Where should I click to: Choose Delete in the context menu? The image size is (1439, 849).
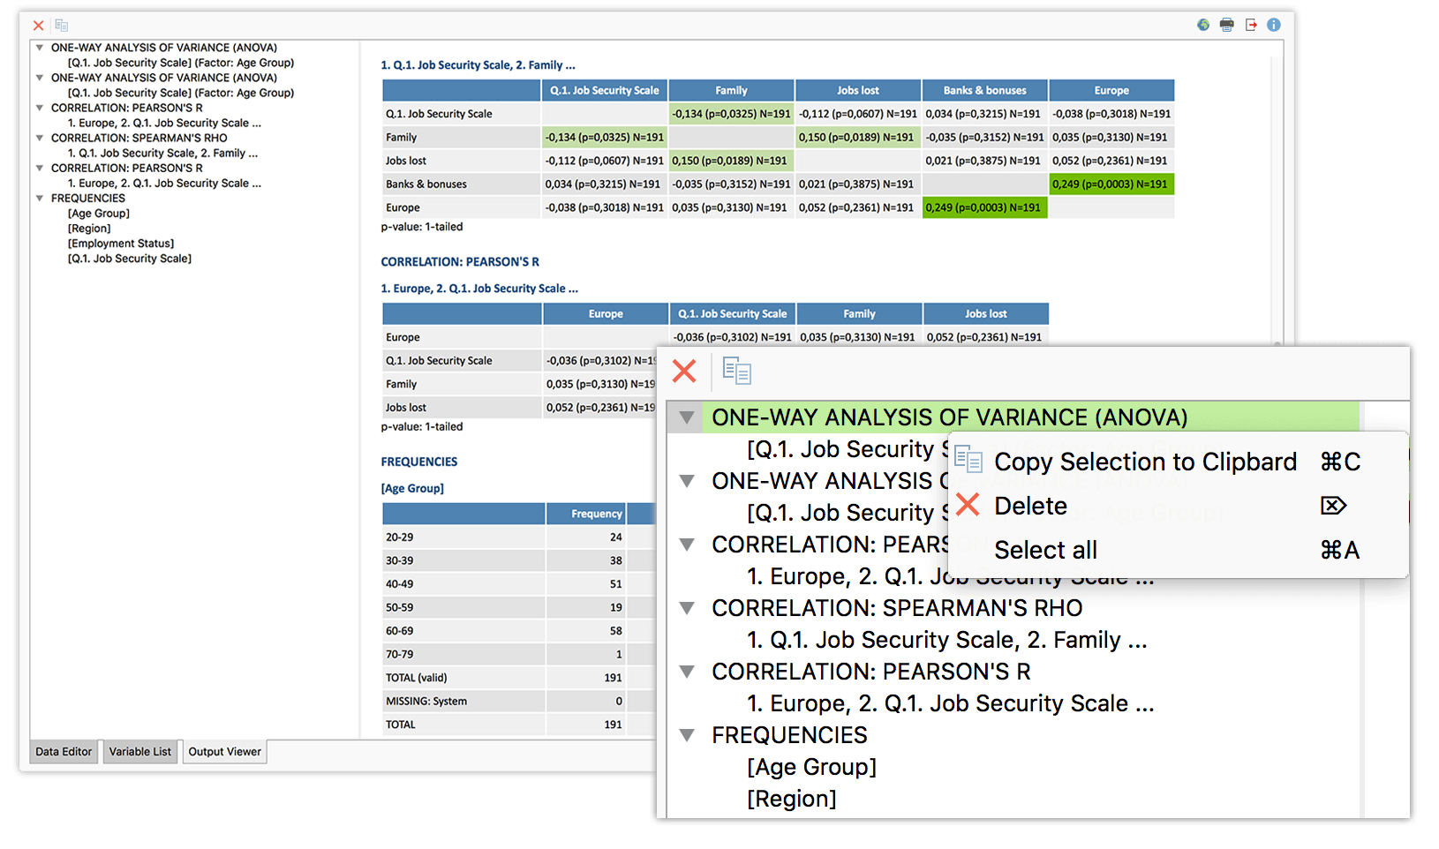pyautogui.click(x=1030, y=506)
